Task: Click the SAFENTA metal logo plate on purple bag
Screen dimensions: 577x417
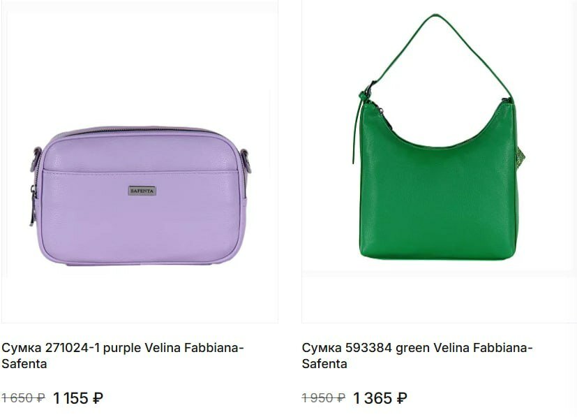Action: coord(142,191)
